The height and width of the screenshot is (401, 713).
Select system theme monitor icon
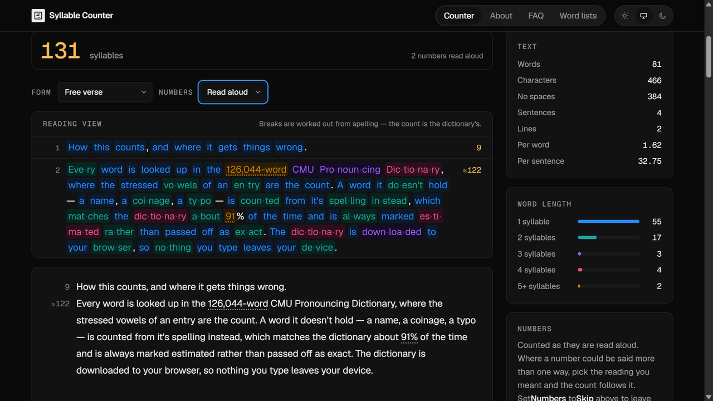(x=643, y=16)
